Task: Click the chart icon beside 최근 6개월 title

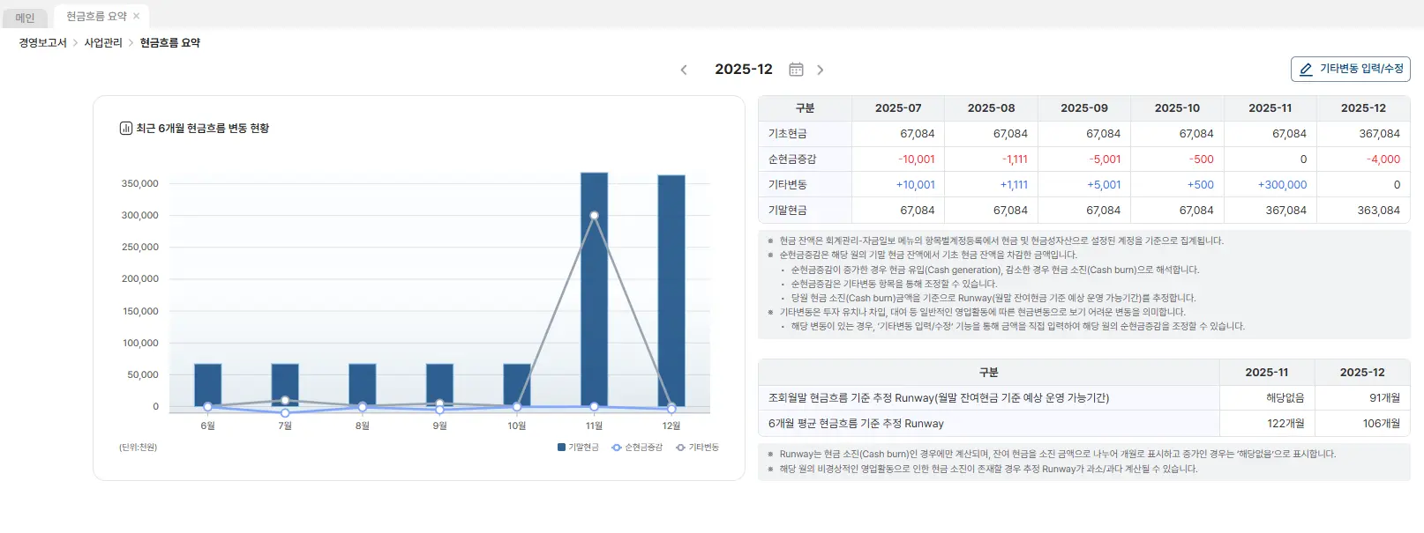Action: click(x=126, y=129)
